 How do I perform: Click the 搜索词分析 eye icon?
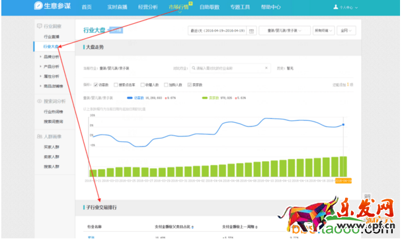click(x=40, y=101)
